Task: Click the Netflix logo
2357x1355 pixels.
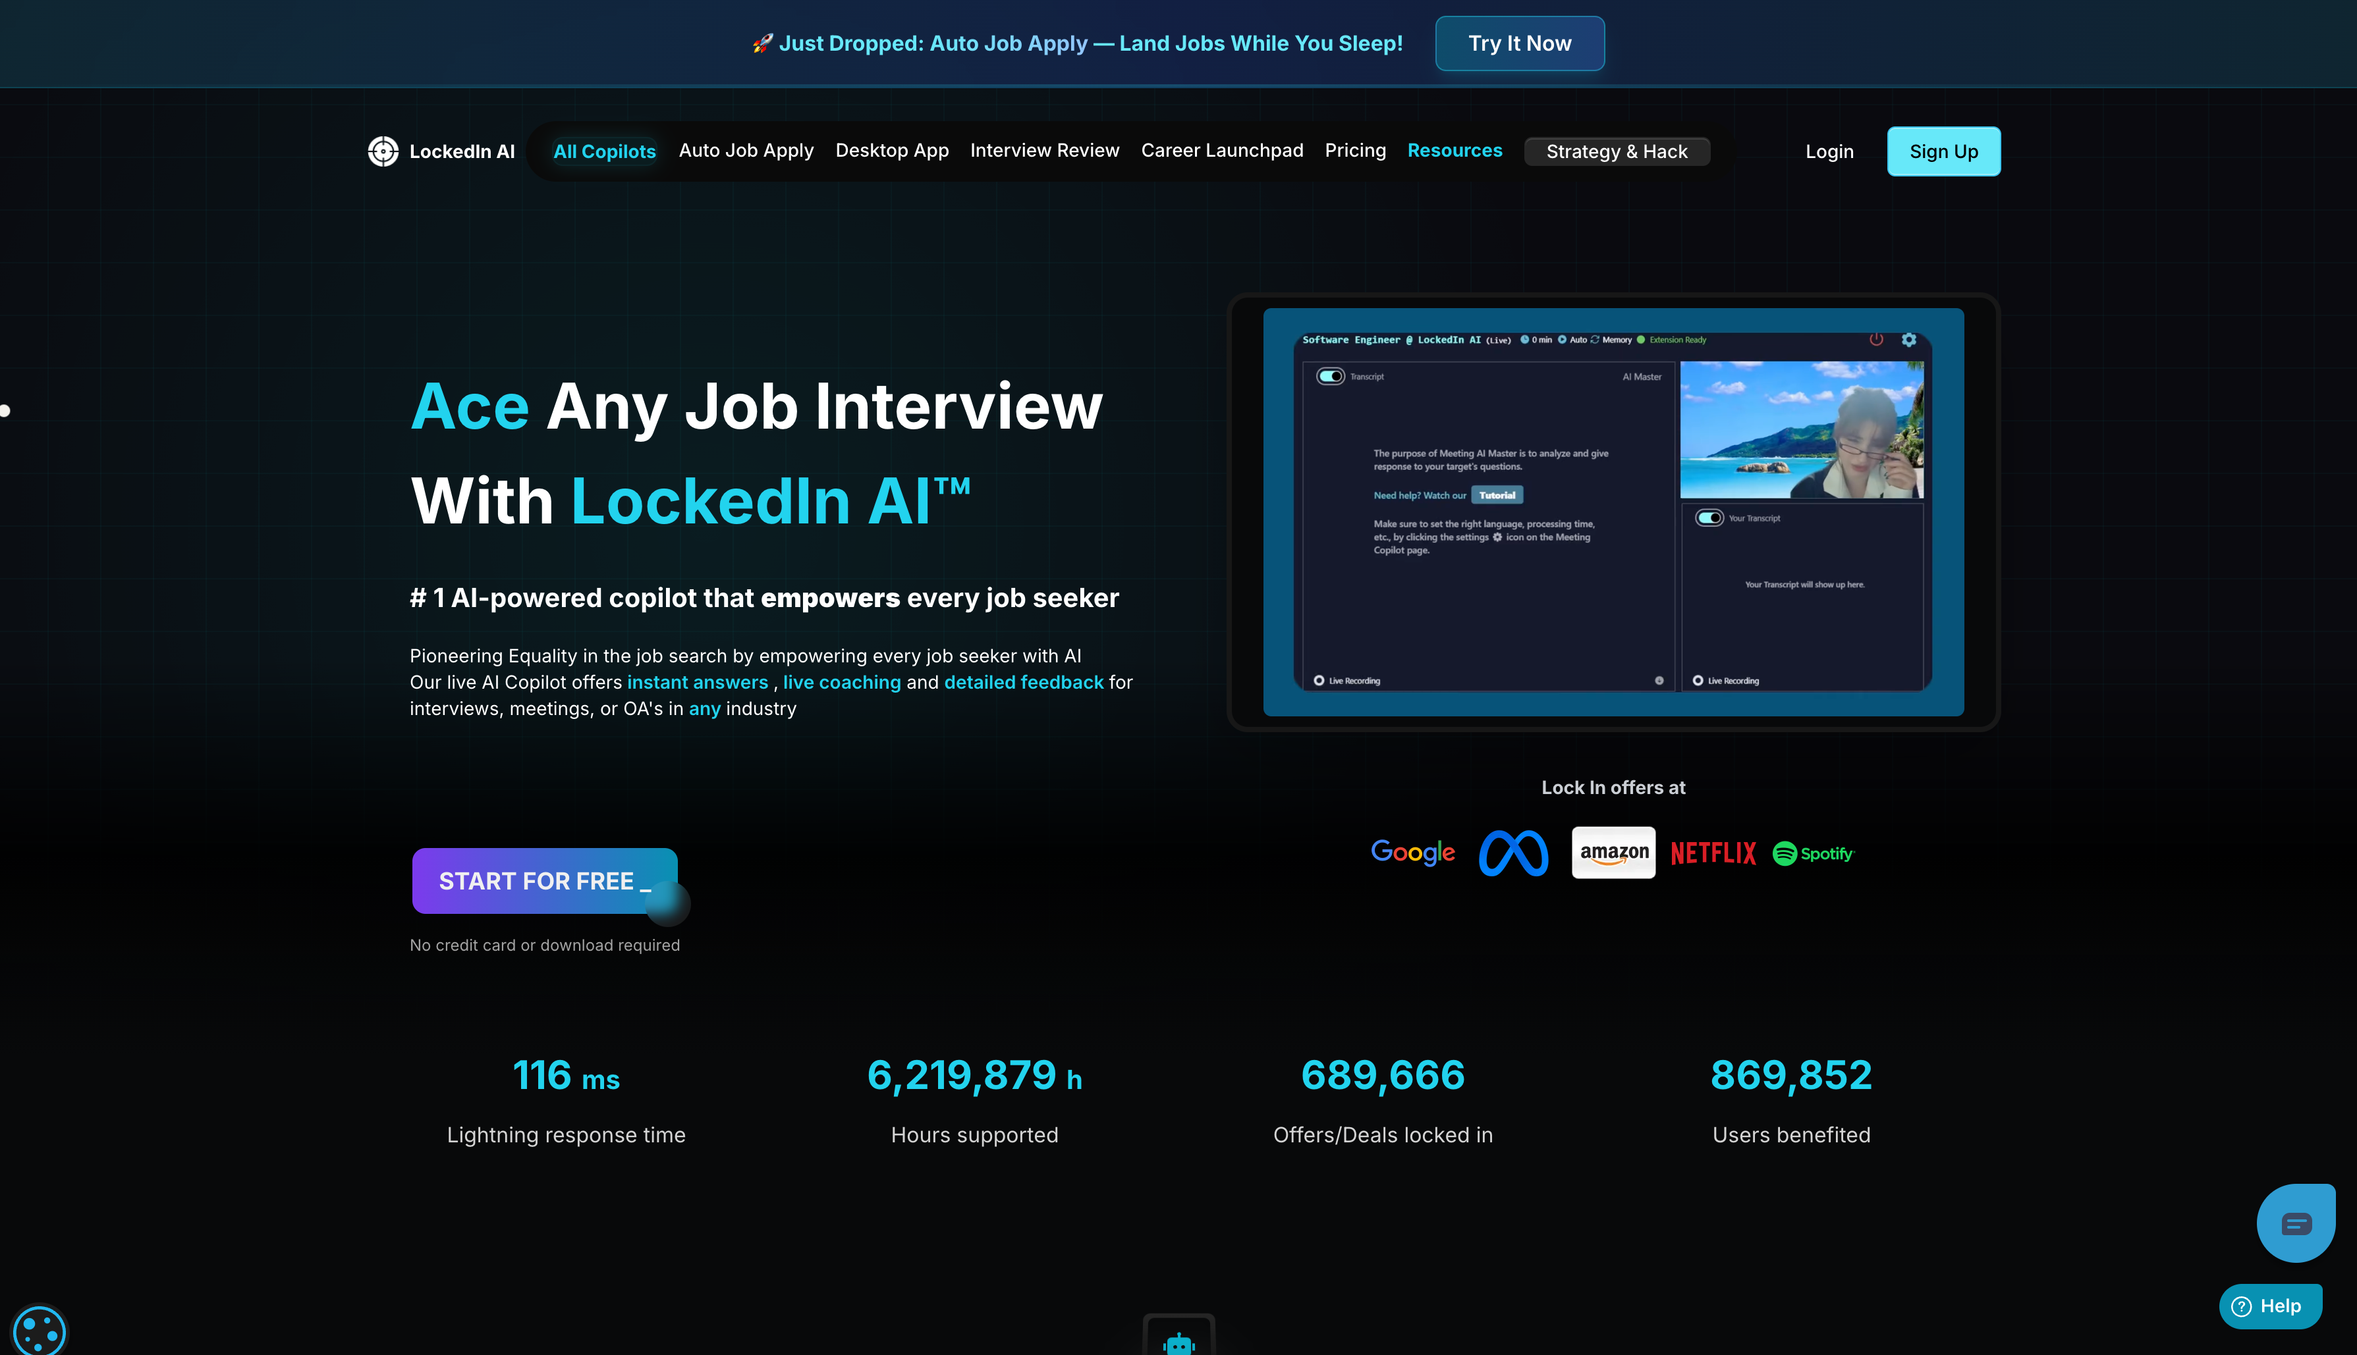Action: click(x=1713, y=853)
